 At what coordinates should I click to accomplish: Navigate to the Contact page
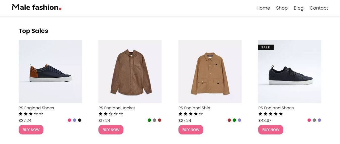(x=319, y=8)
